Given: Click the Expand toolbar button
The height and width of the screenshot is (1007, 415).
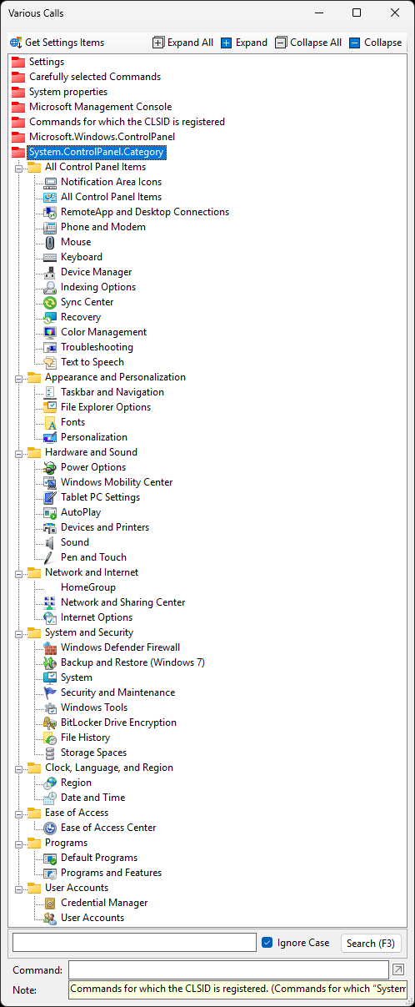Looking at the screenshot, I should [244, 43].
